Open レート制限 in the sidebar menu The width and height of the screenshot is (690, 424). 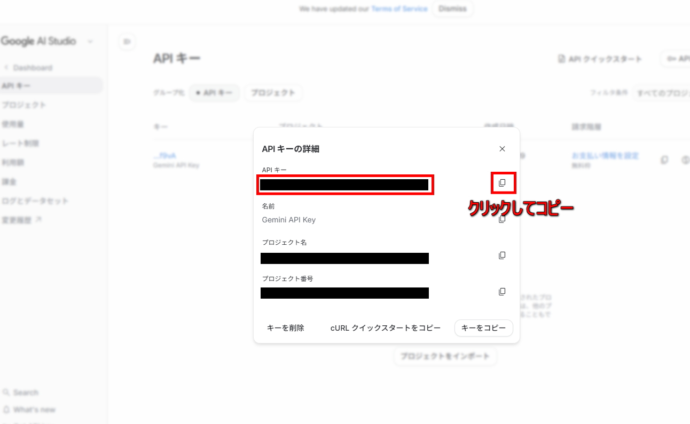20,143
